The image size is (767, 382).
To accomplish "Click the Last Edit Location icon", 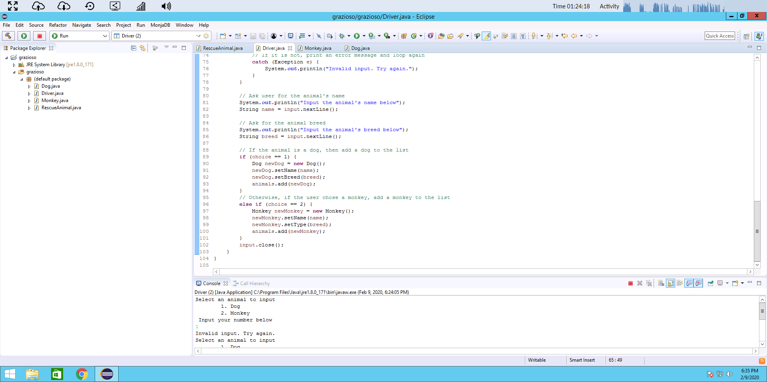I will 564,36.
